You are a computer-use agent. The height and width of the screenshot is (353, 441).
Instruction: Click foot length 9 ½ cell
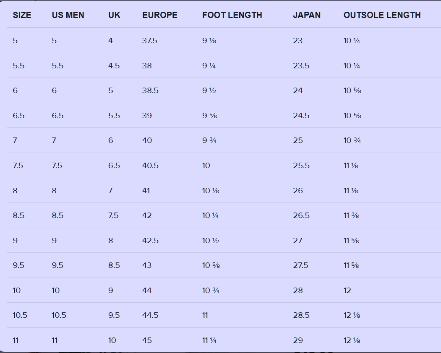[x=209, y=91]
